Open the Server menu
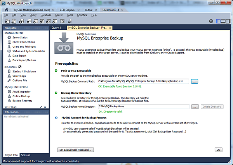Screen dimensions: 233x165 pyautogui.click(x=59, y=15)
